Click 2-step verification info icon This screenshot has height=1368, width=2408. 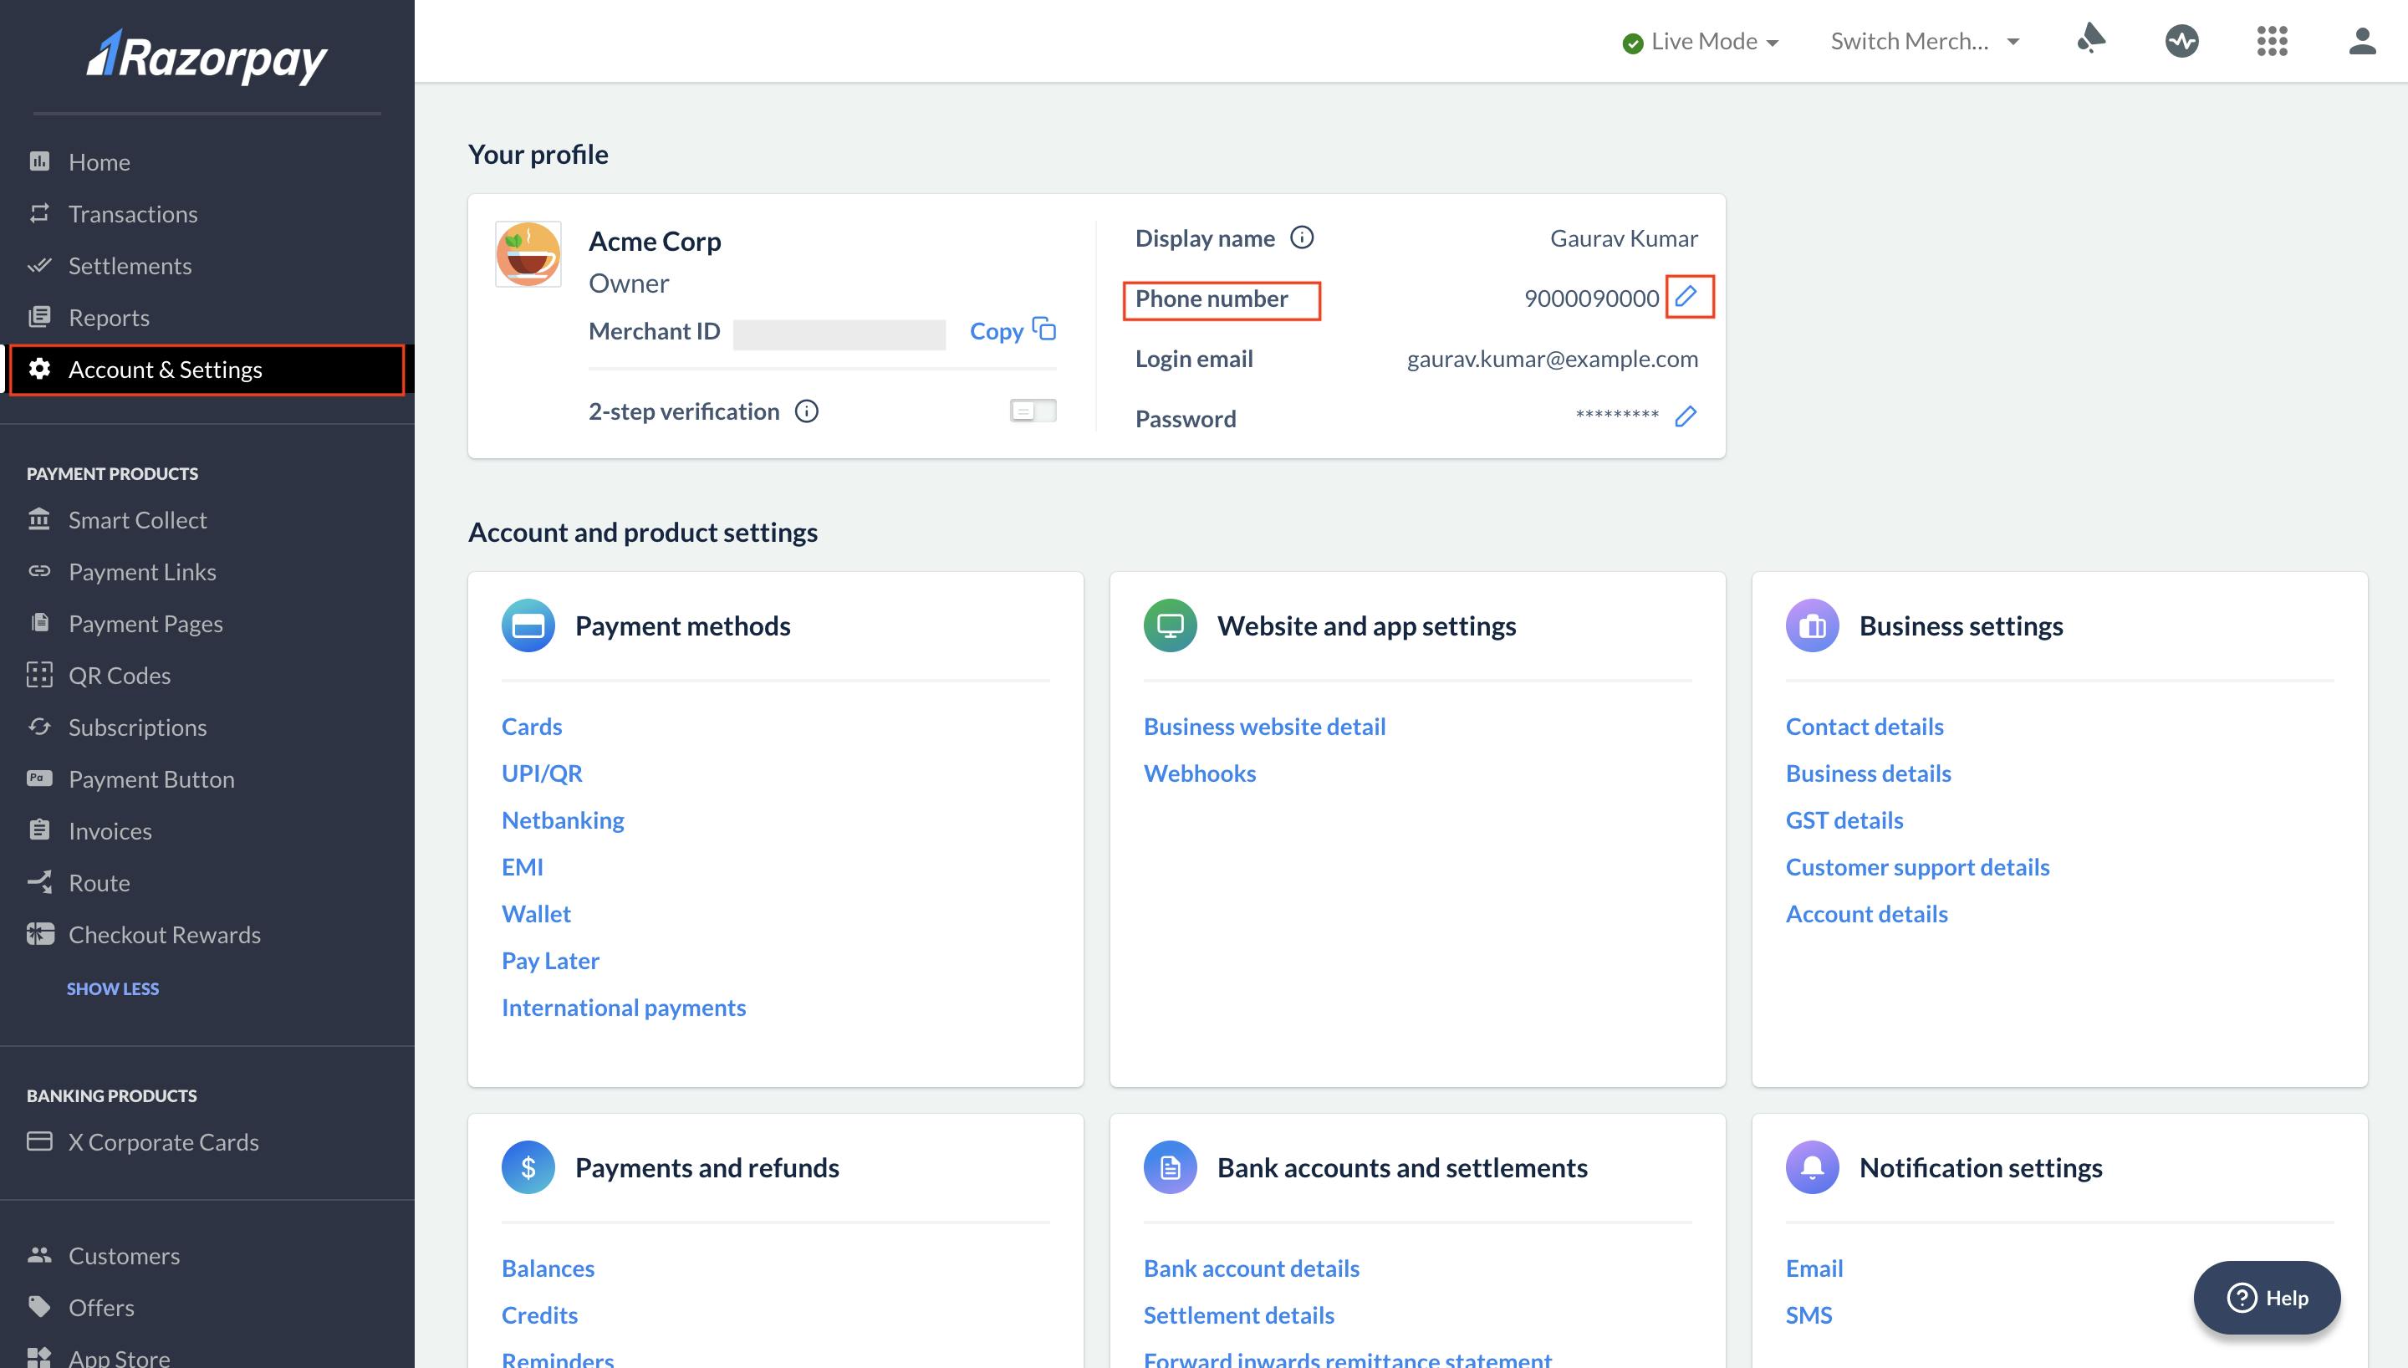(807, 411)
